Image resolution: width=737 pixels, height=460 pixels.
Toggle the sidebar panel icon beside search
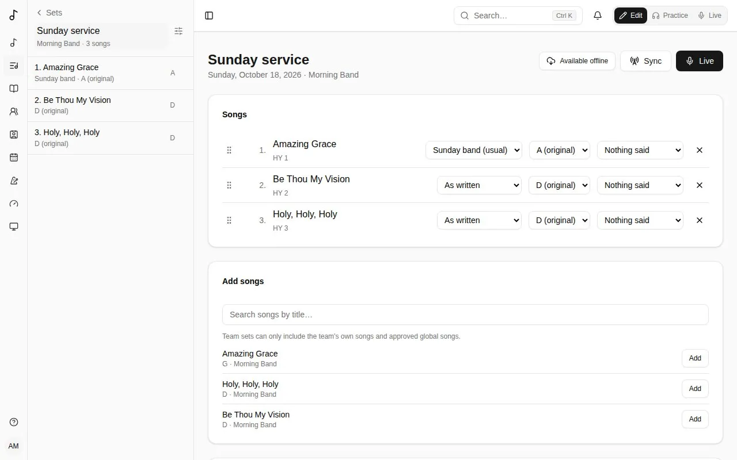209,16
